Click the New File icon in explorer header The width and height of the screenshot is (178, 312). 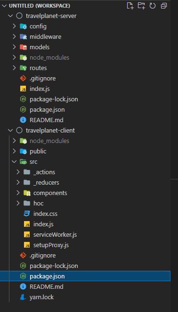130,6
